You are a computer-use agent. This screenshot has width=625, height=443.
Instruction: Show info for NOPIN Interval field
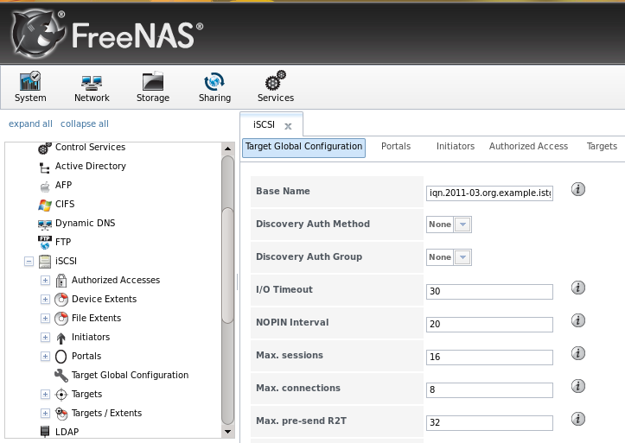coord(578,320)
